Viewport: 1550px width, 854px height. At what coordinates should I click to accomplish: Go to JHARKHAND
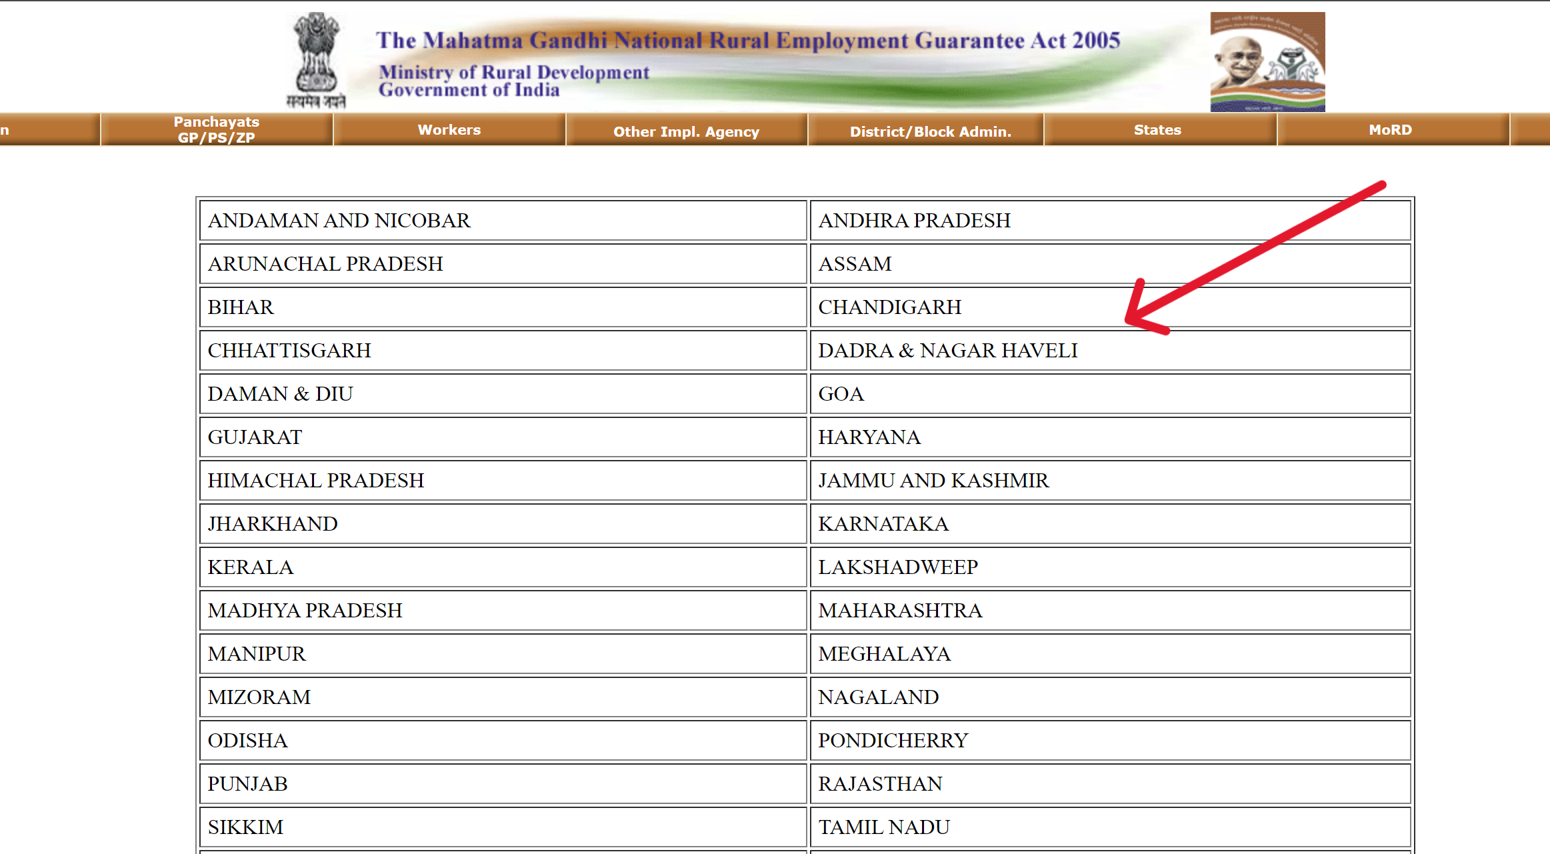(273, 524)
